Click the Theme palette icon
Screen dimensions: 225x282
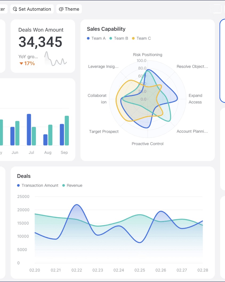pyautogui.click(x=61, y=9)
